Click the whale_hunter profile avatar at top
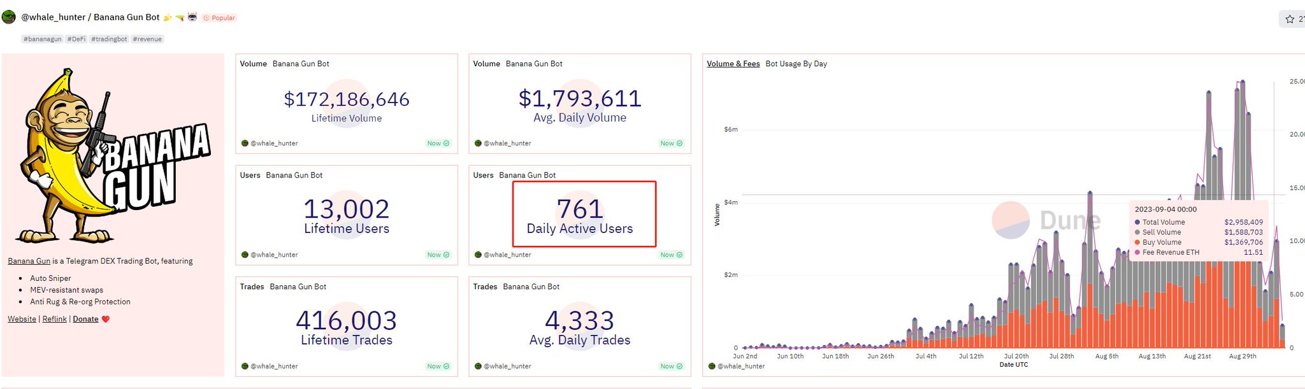1305x389 pixels. pos(9,17)
